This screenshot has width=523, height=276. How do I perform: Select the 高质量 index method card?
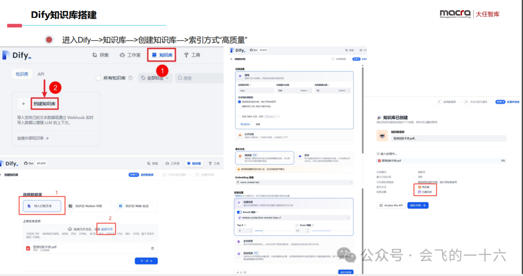coord(264,158)
